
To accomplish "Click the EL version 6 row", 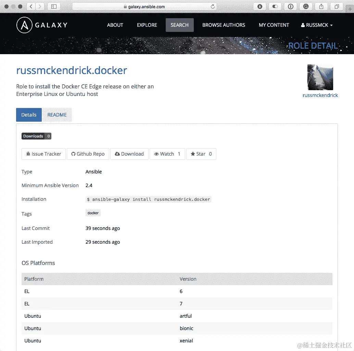I will 177,291.
